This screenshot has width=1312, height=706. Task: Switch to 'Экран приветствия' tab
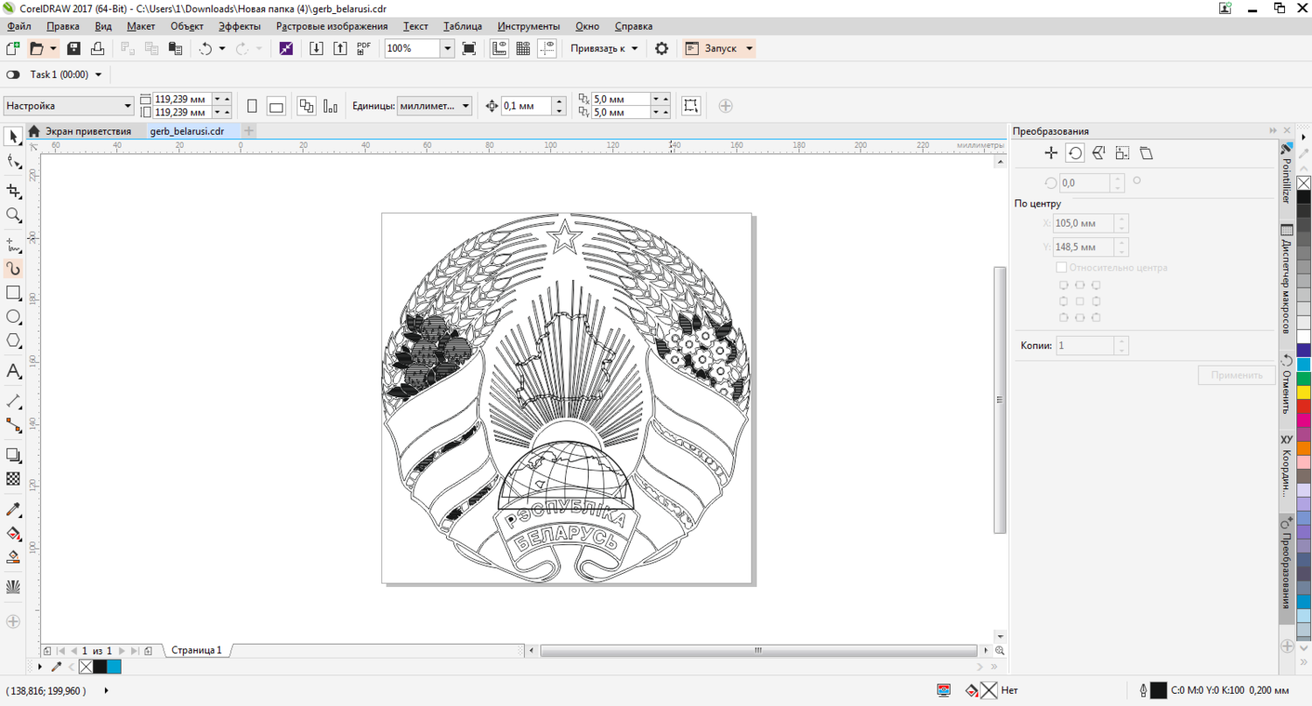[87, 131]
